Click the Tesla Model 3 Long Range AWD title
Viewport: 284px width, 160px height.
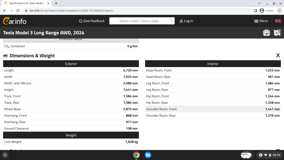tap(44, 33)
